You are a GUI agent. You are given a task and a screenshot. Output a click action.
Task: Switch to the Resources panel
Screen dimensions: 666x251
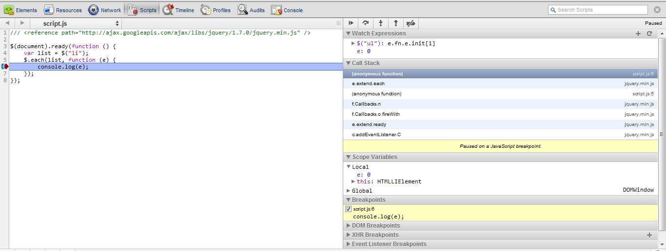(63, 10)
